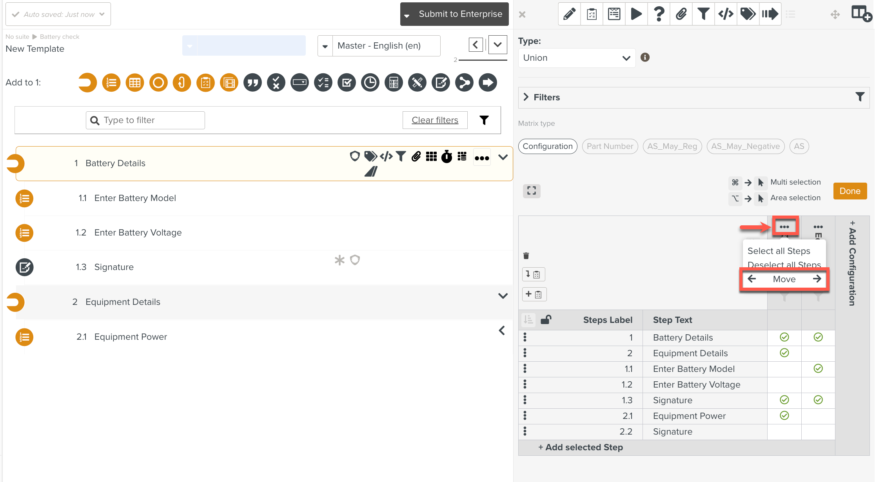Click the fullscreen expand matrix icon
Screen dimensions: 875x482
(532, 191)
